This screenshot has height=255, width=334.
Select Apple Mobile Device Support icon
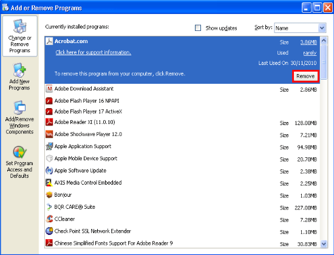[x=49, y=158]
